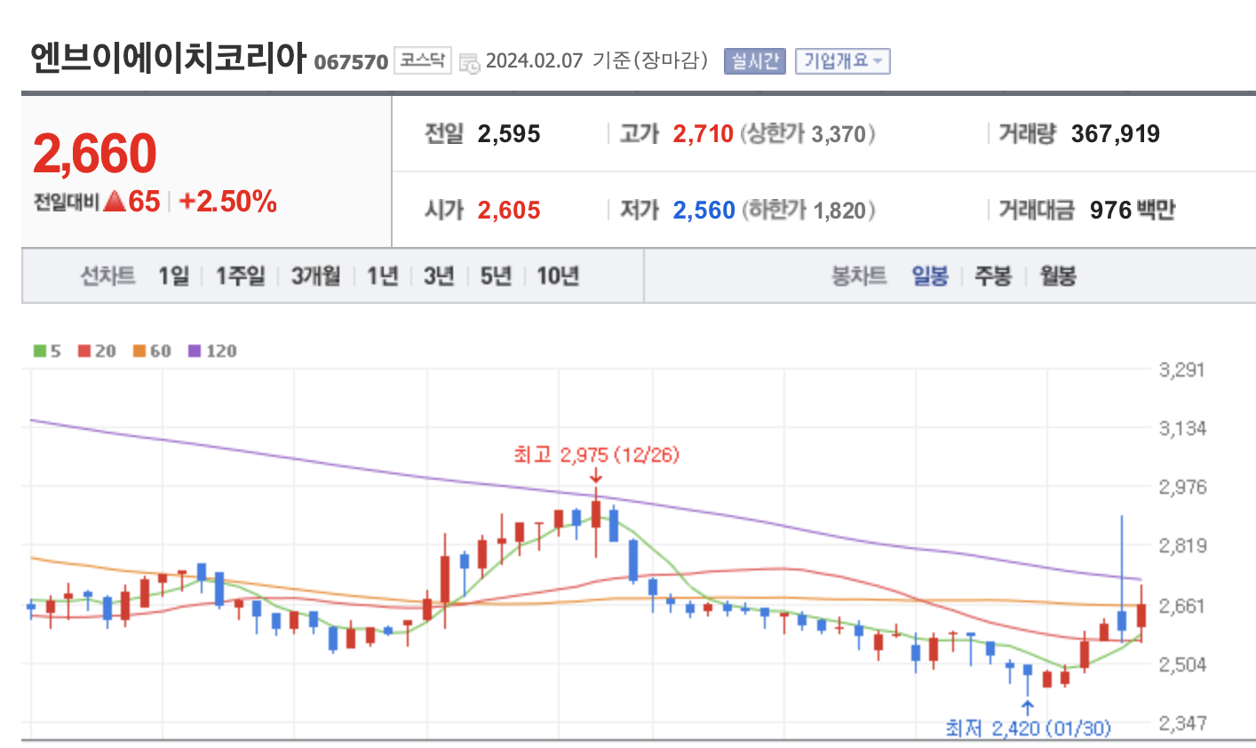Select the 주봉 weekly candle tab

click(993, 276)
